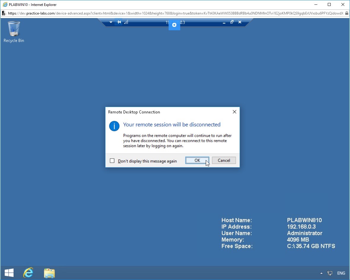Close the remote session from the connection bar
The width and height of the screenshot is (350, 280).
pos(240,22)
